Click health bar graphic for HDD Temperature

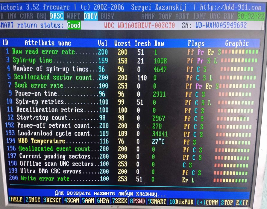(x=233, y=142)
